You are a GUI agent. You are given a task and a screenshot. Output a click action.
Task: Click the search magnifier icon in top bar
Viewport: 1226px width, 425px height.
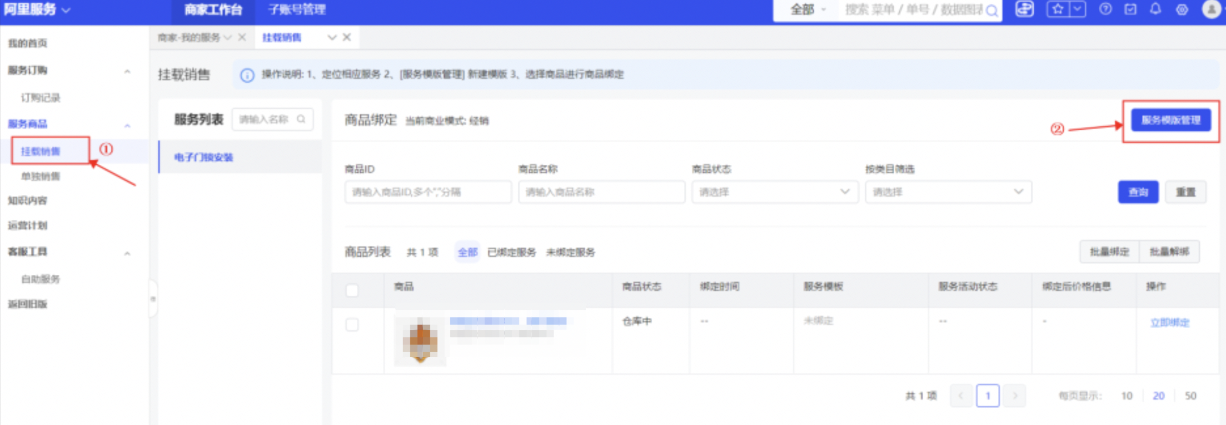click(x=992, y=11)
